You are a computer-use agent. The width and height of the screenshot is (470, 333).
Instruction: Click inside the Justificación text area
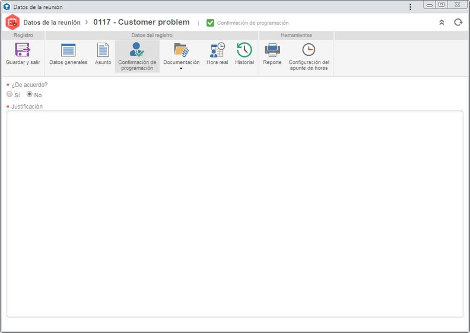click(235, 214)
